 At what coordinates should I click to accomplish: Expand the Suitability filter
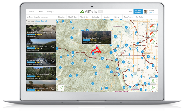click(96, 17)
